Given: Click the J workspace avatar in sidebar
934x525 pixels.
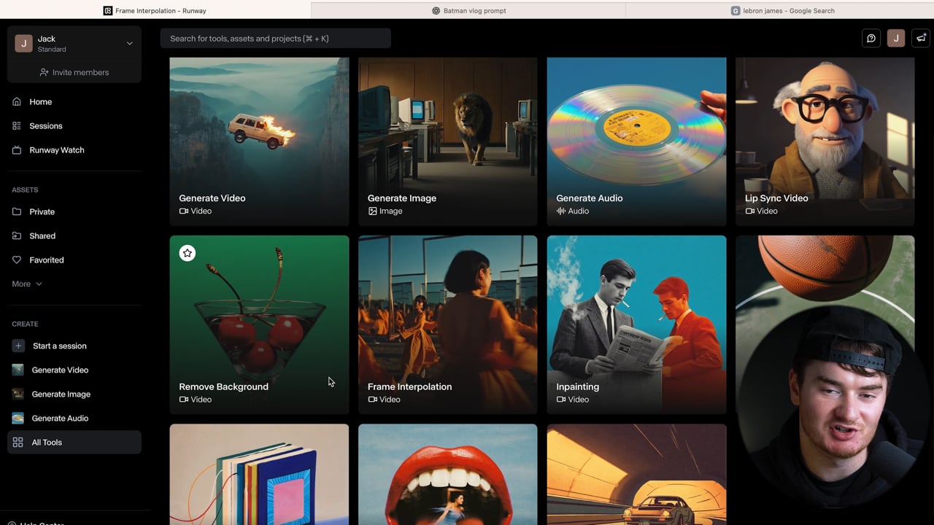Looking at the screenshot, I should click(23, 44).
